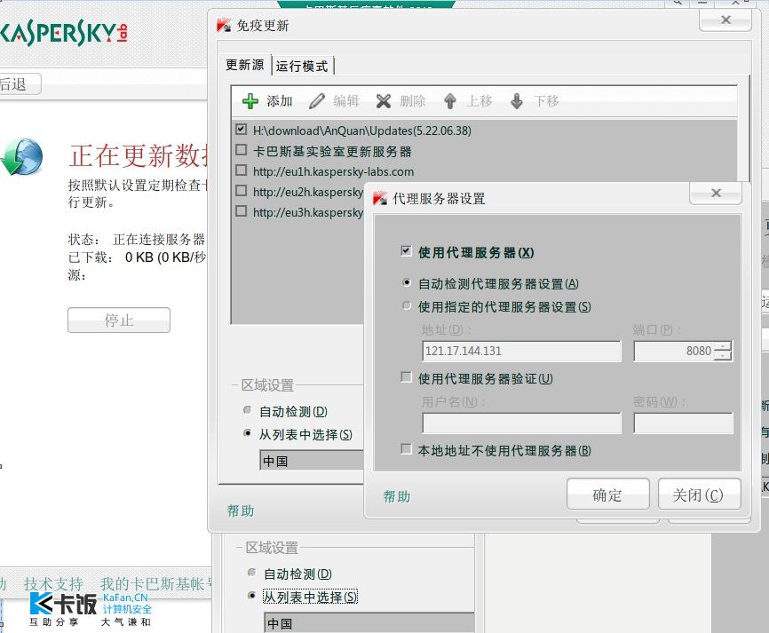
Task: Click the proxy address field showing 121.17.144.131
Action: [x=521, y=351]
